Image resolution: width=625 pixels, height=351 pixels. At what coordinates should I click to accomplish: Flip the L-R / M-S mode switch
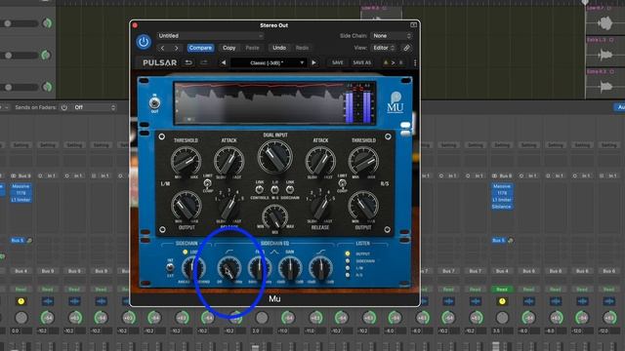275,189
